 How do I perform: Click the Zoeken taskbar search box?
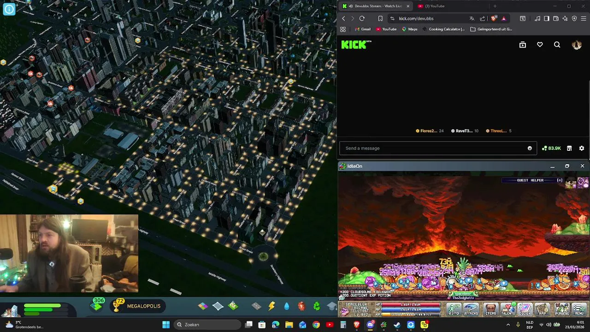pyautogui.click(x=207, y=325)
